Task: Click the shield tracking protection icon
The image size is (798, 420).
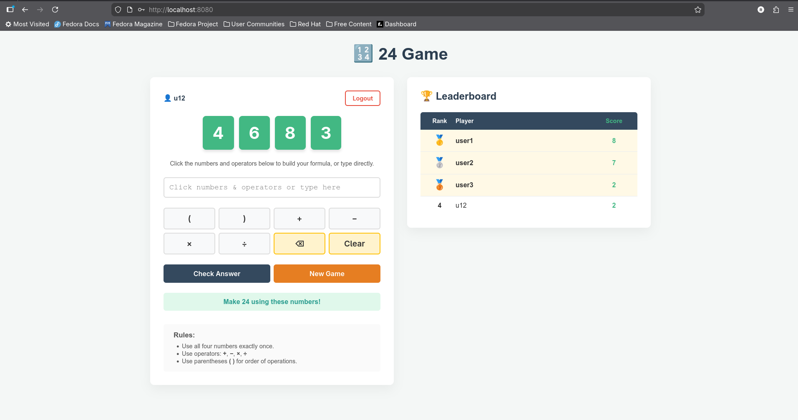Action: 118,10
